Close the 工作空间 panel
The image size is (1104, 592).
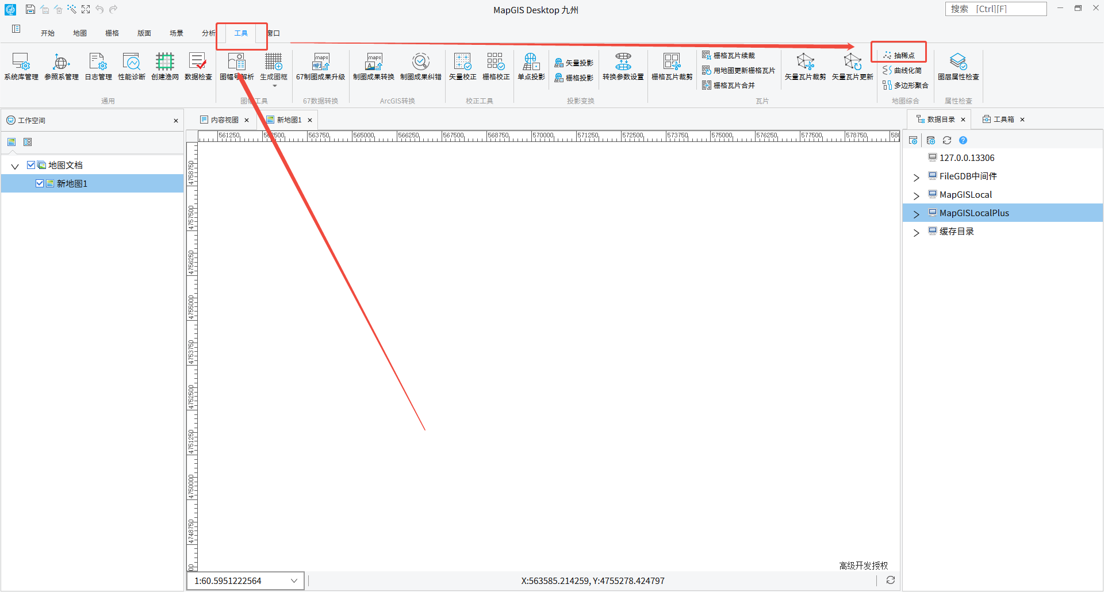pyautogui.click(x=176, y=121)
